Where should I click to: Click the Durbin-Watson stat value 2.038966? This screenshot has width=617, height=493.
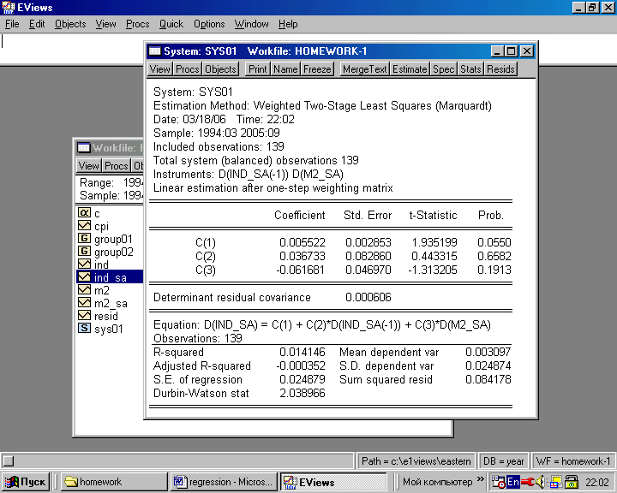tap(303, 393)
